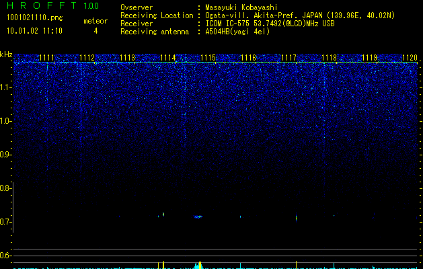Click the 1116 time marker
423x269 pixels.
(x=248, y=57)
